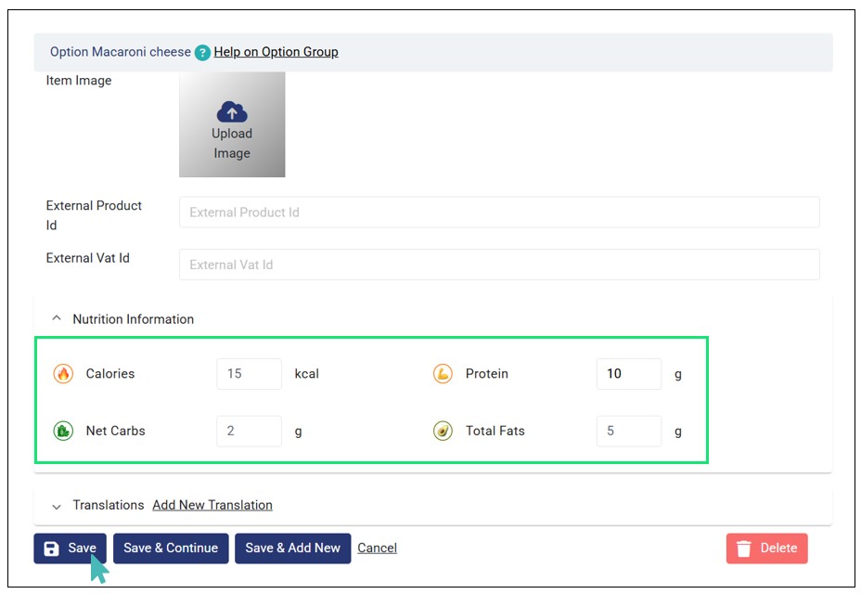Collapse the Nutrition Information section
Viewport: 861px width, 594px height.
(57, 318)
